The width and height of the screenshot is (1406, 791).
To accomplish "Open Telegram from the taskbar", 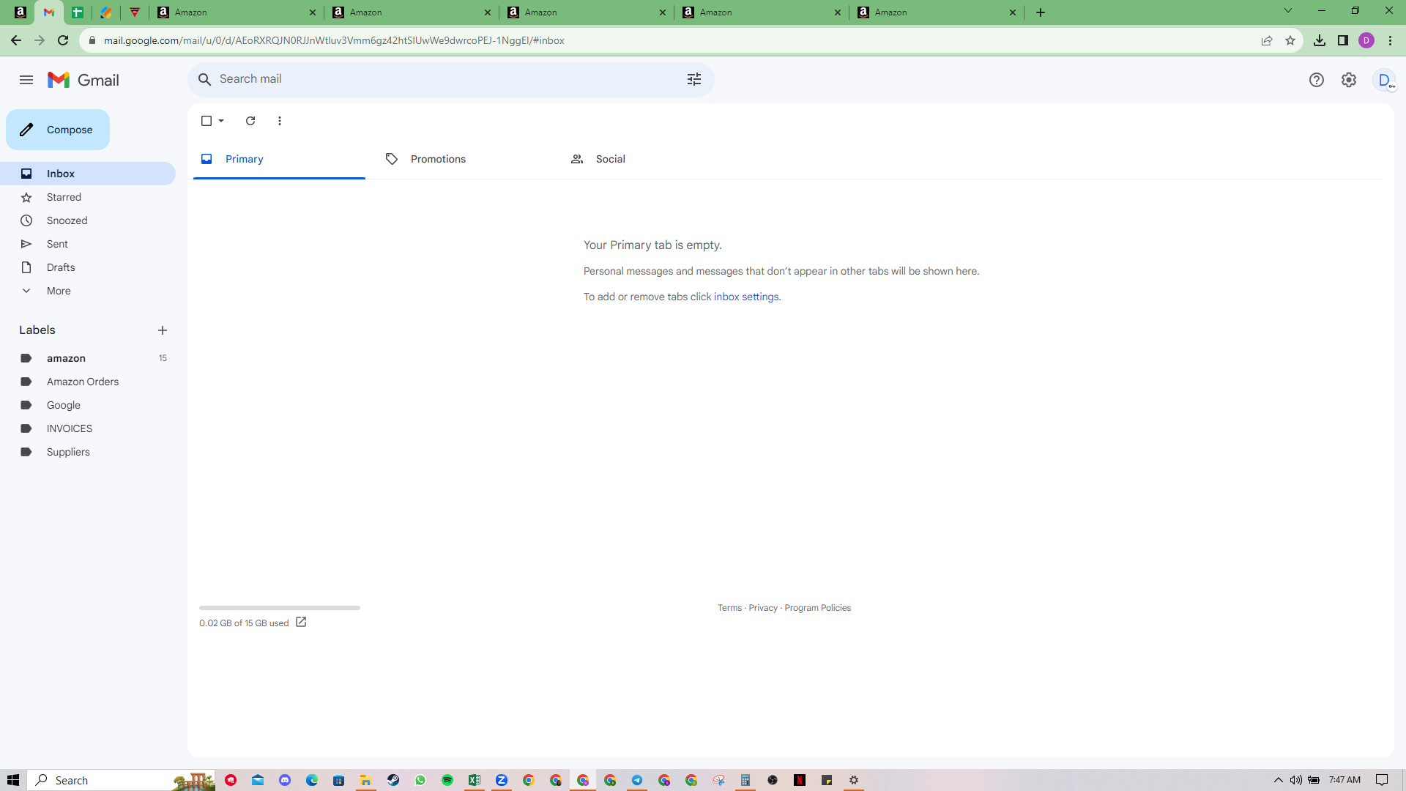I will 637,780.
